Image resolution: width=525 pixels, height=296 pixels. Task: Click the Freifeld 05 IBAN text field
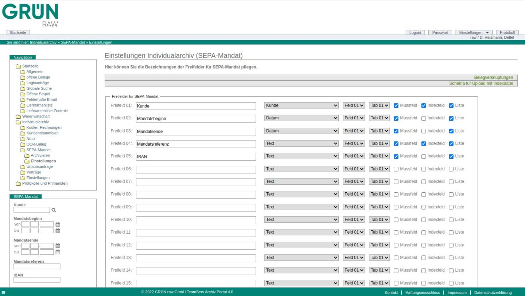196,157
